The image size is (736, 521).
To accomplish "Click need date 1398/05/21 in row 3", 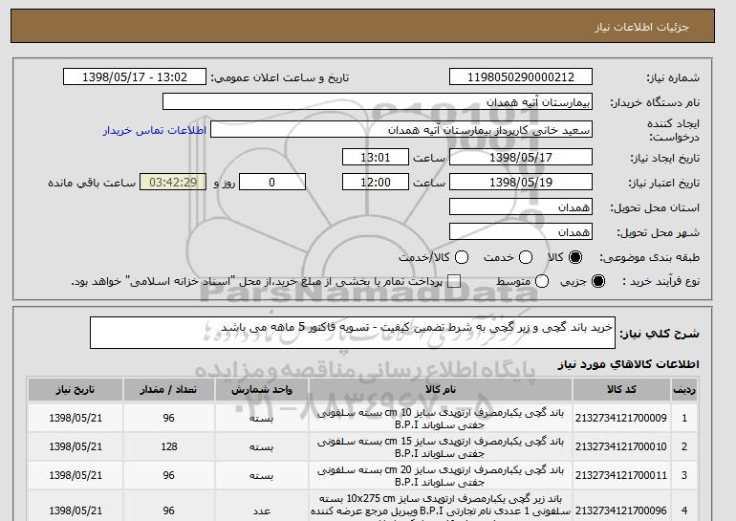I will (76, 475).
